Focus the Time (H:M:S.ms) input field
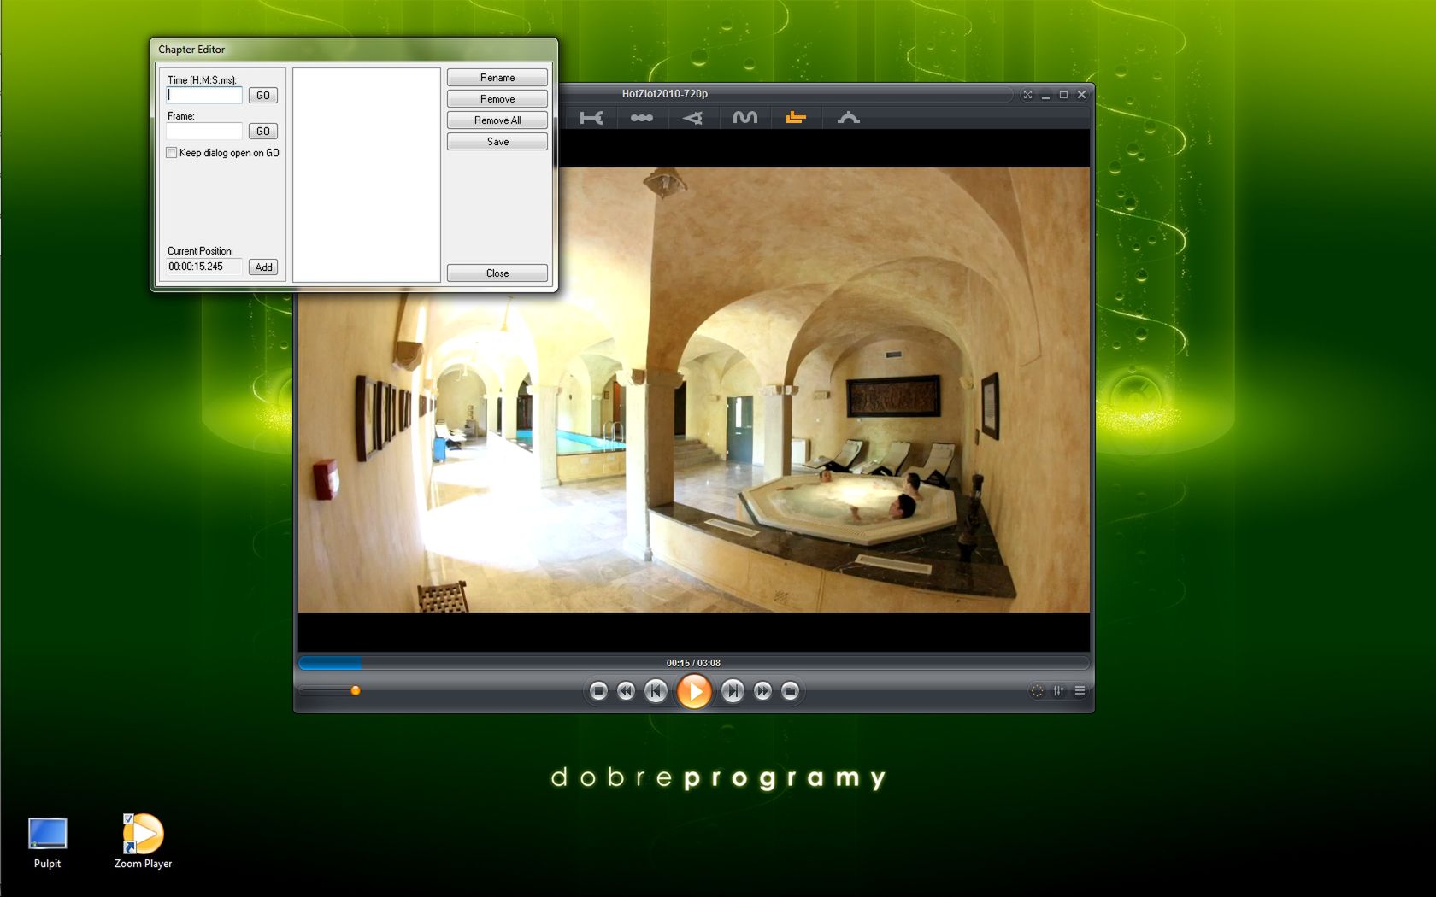The height and width of the screenshot is (897, 1436). (204, 96)
